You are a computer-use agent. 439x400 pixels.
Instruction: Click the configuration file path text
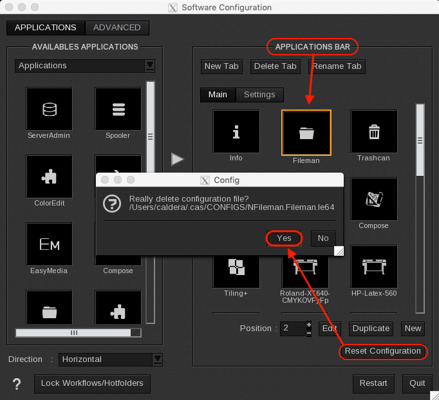point(232,207)
